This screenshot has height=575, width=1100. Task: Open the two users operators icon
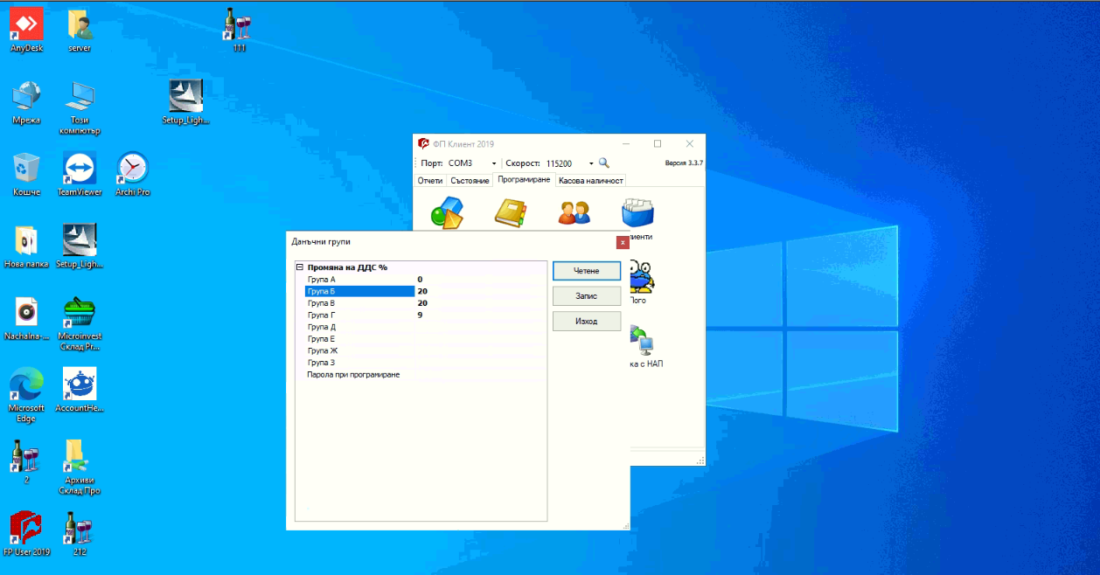(x=574, y=212)
